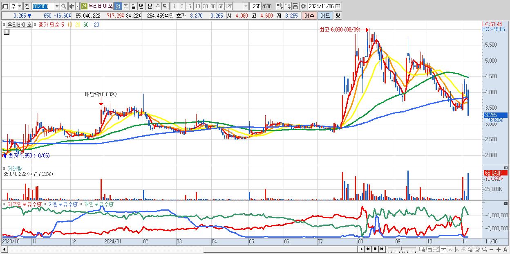Toggle small box left of 우리바이오 legend
The image size is (510, 254).
click(x=5, y=25)
